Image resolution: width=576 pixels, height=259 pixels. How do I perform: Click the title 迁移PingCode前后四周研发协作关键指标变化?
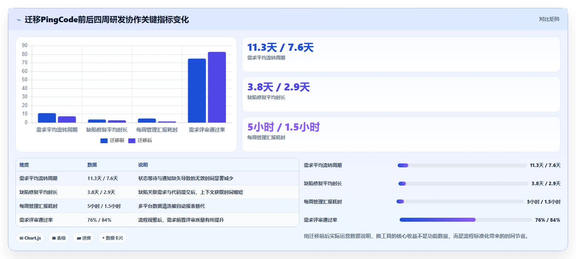click(107, 19)
